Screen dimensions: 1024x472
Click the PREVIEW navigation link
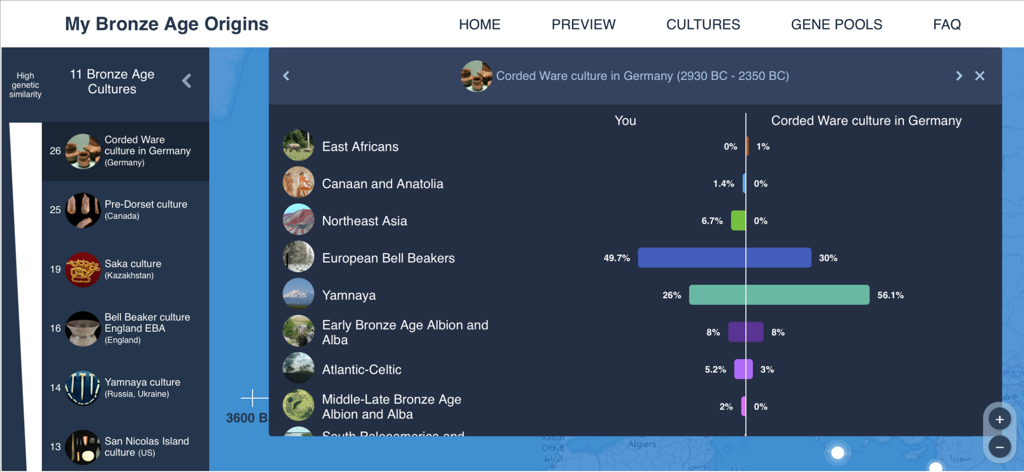click(x=583, y=24)
